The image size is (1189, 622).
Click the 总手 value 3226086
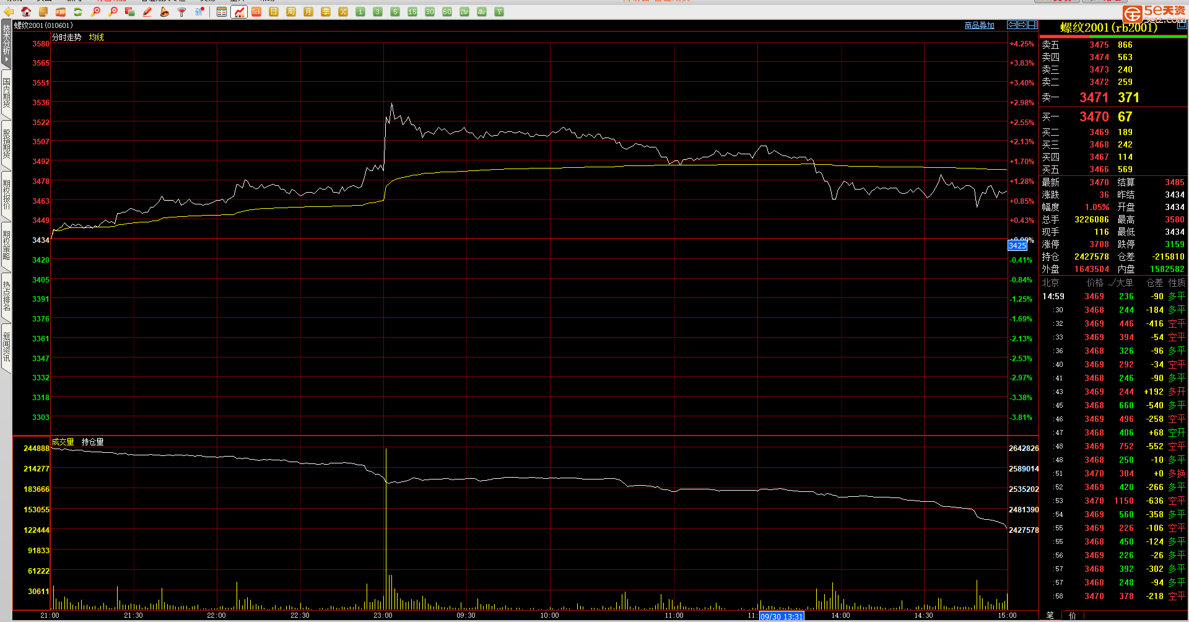[x=1092, y=219]
